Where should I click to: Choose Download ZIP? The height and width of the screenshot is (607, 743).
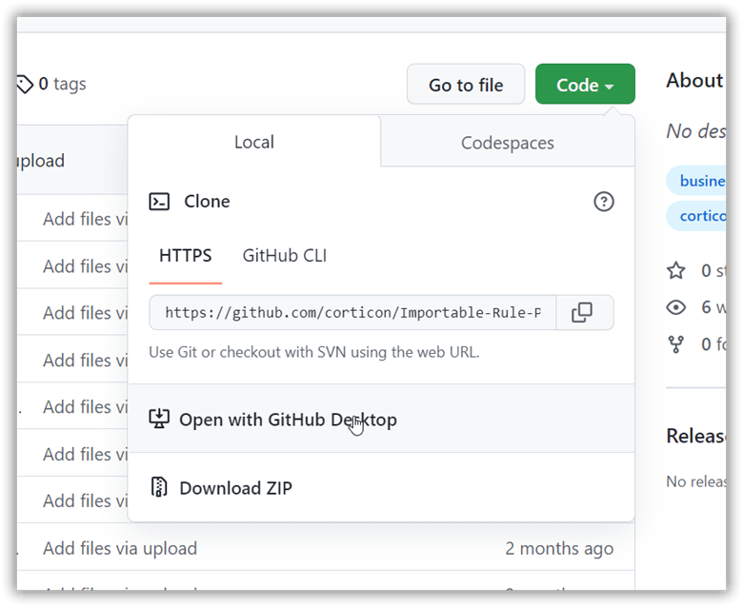click(235, 488)
